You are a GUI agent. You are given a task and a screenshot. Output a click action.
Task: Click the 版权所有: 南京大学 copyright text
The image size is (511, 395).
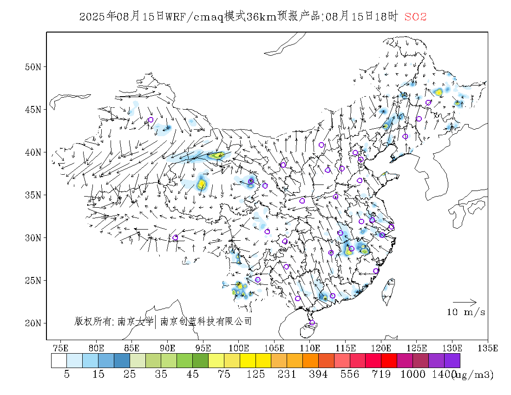pos(114,322)
